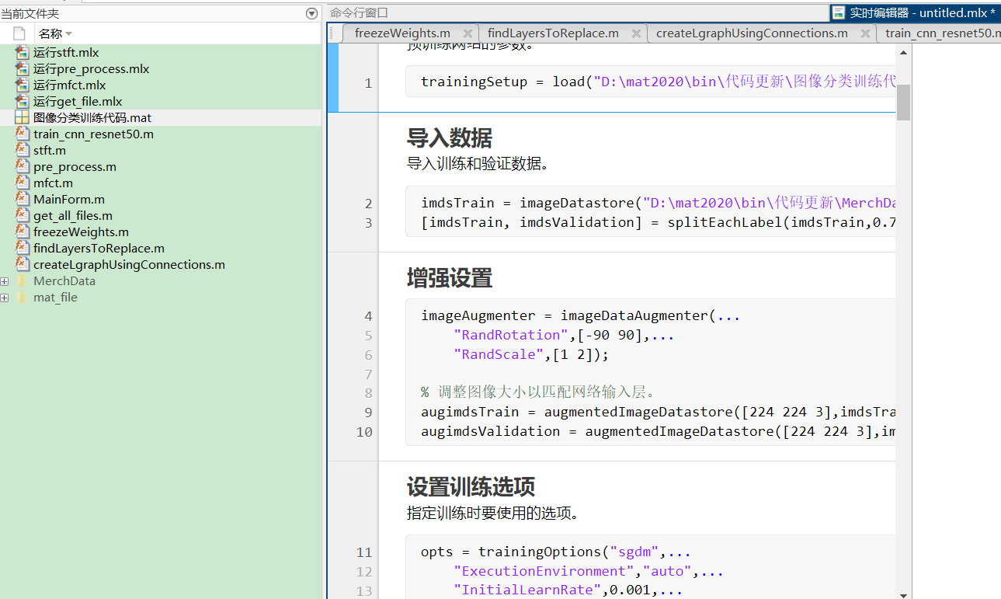Viewport: 1001px width, 599px height.
Task: Expand the mat_file folder
Action: (x=5, y=298)
